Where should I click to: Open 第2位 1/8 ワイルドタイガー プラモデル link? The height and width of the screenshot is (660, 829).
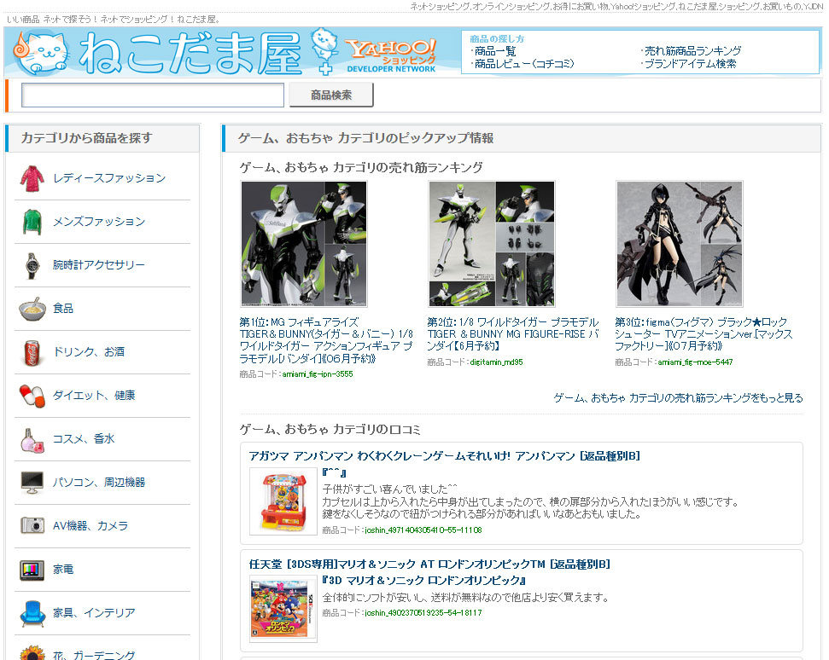[x=513, y=334]
